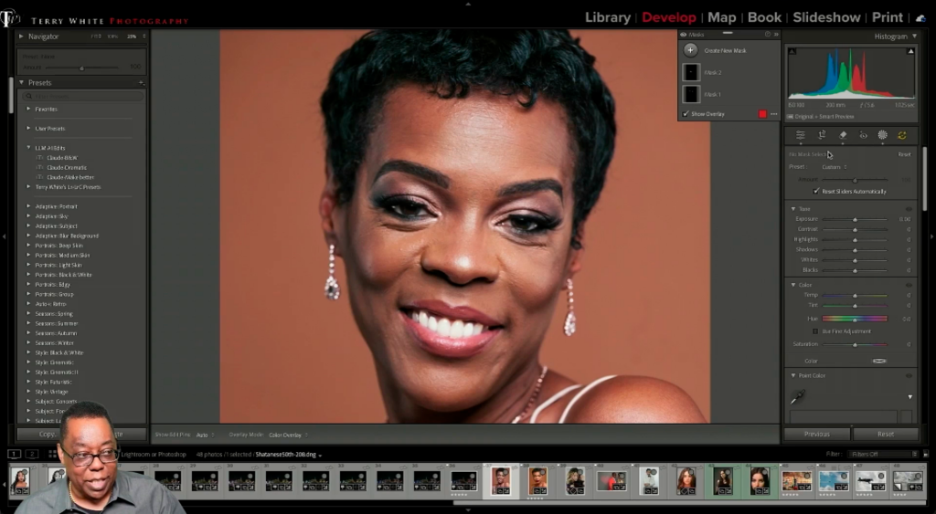The width and height of the screenshot is (936, 514).
Task: Uncheck Reset Sliders Automatically
Action: coord(816,192)
